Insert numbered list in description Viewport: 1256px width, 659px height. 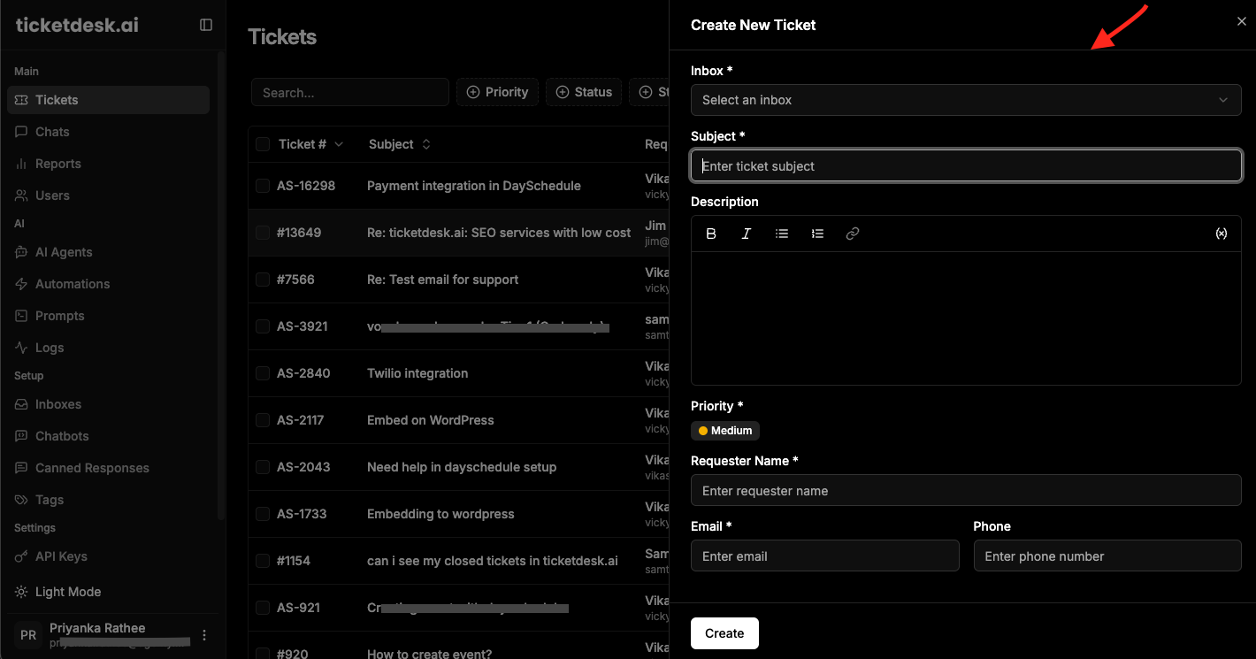pyautogui.click(x=817, y=234)
